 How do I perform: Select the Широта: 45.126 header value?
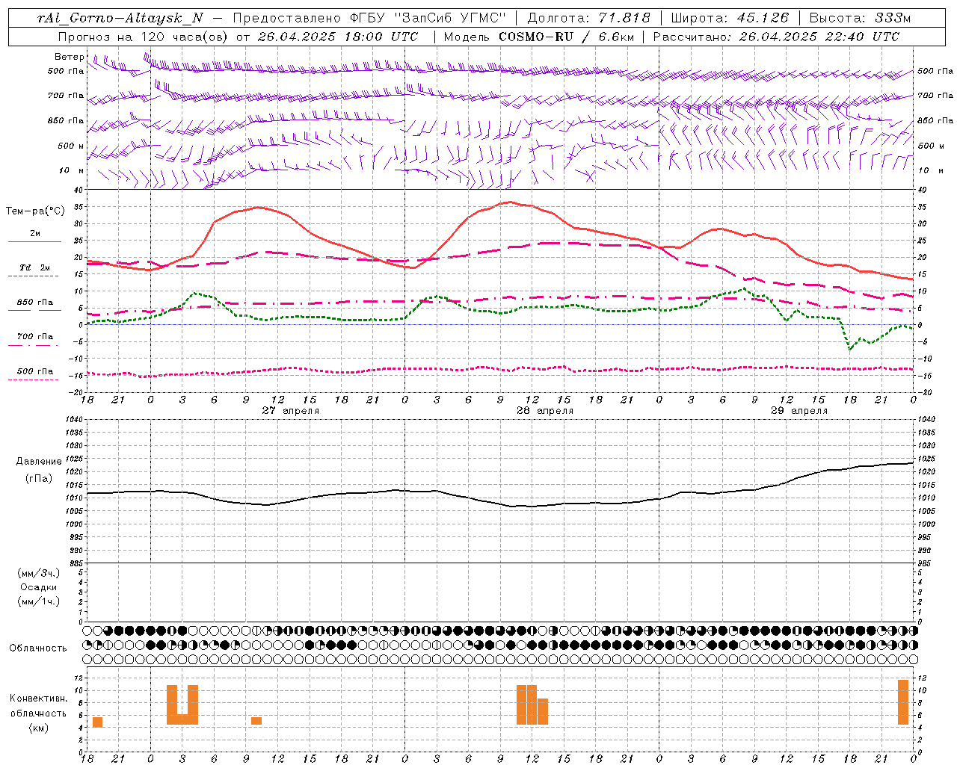[x=730, y=18]
